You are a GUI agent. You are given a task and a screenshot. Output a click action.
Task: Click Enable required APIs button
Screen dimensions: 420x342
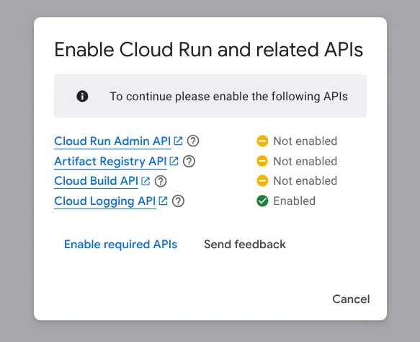click(120, 245)
